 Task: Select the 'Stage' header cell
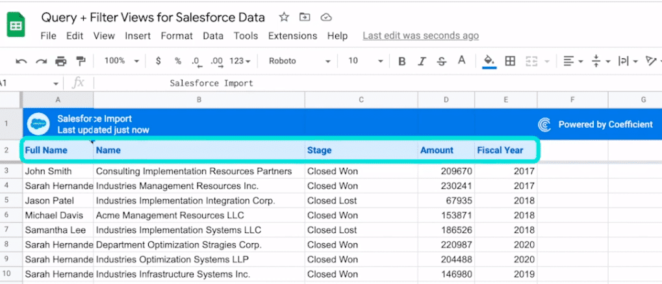[x=361, y=150]
